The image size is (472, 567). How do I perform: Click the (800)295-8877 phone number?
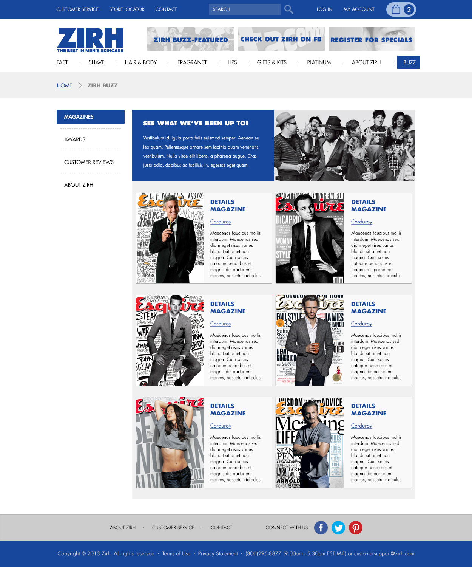tap(263, 554)
